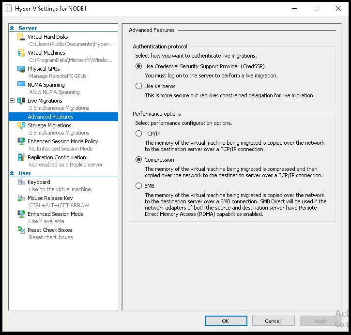Click the Manage RemoteFX GPUs text
The image size is (351, 335).
(x=58, y=76)
